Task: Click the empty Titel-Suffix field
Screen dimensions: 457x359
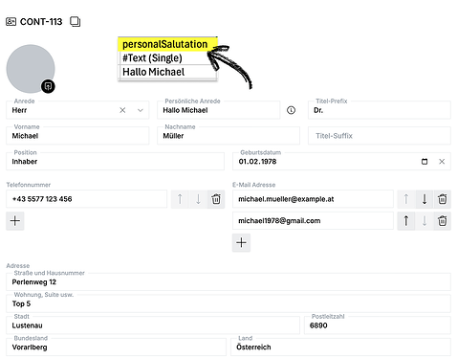Action: 380,136
